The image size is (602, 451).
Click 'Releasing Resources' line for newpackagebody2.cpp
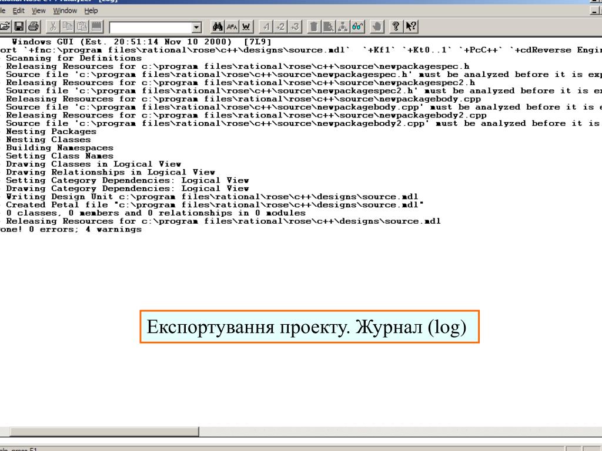[246, 116]
